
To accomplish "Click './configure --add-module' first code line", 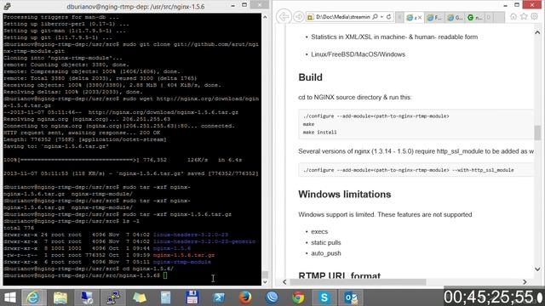I will click(x=376, y=116).
